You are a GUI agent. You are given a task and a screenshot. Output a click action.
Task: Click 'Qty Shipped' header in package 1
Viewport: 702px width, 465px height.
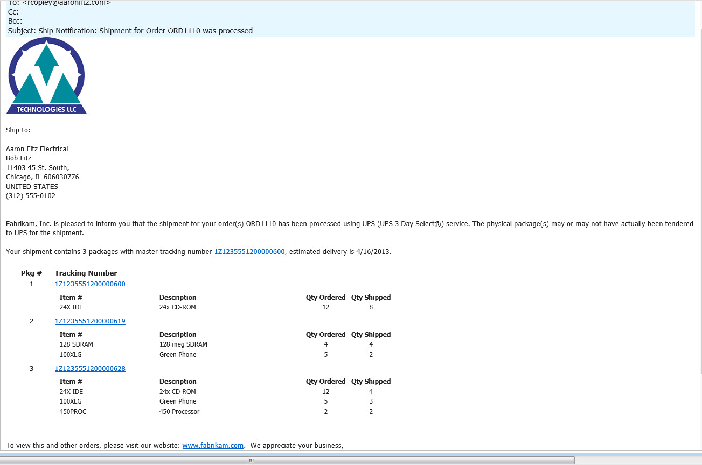(x=371, y=298)
